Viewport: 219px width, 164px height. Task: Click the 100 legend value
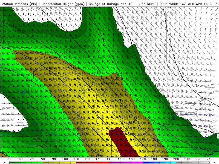click(65, 159)
